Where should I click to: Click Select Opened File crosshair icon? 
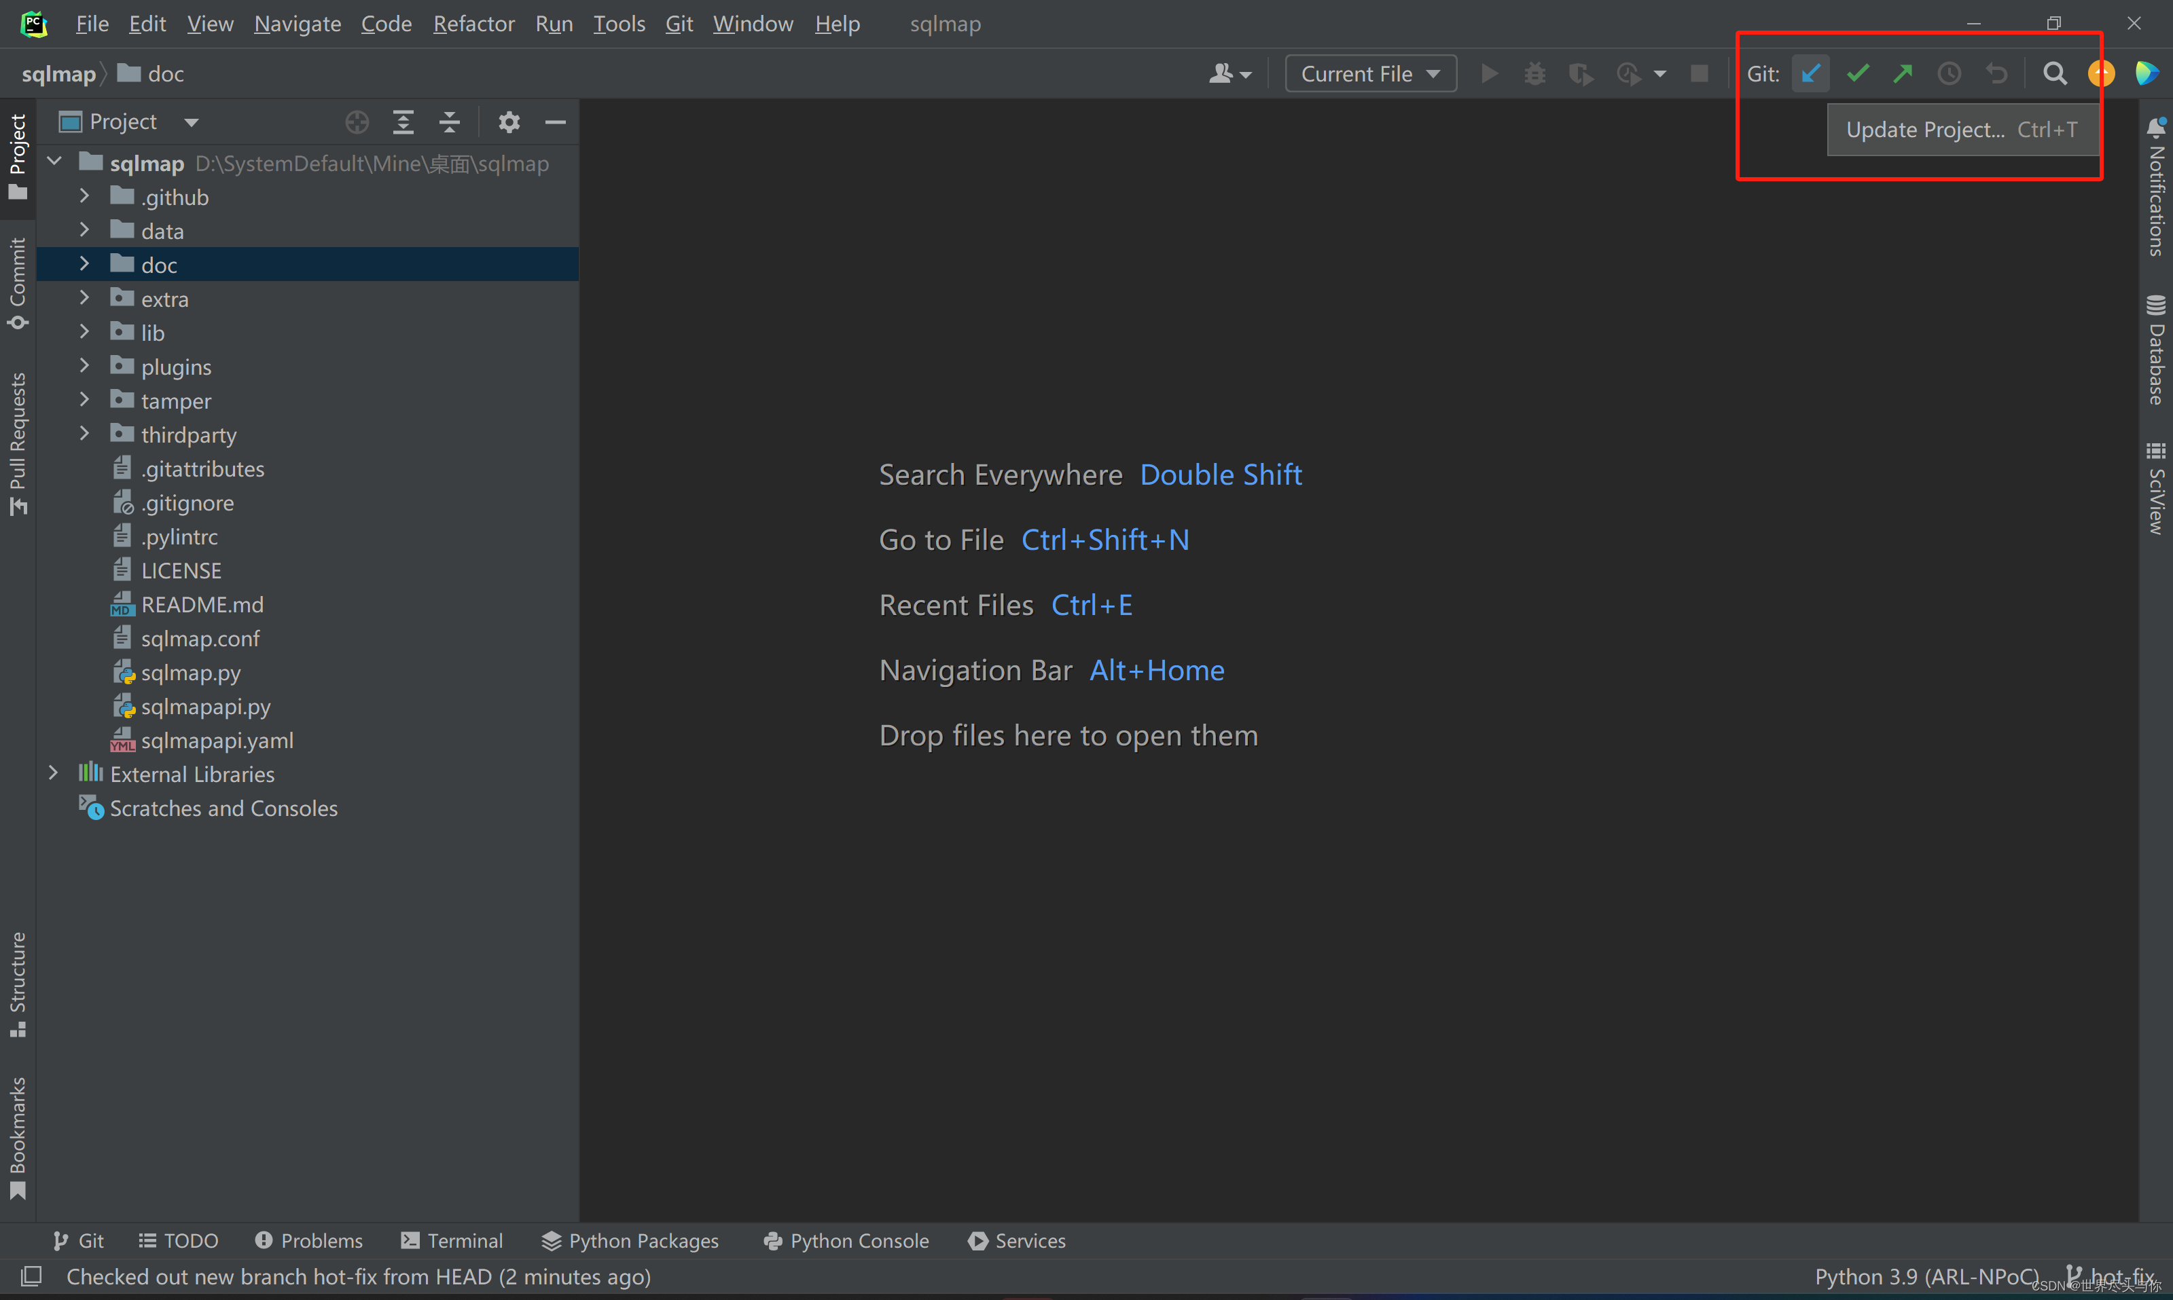357,122
